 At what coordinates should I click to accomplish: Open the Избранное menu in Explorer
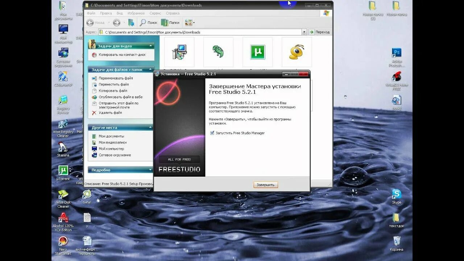point(136,13)
